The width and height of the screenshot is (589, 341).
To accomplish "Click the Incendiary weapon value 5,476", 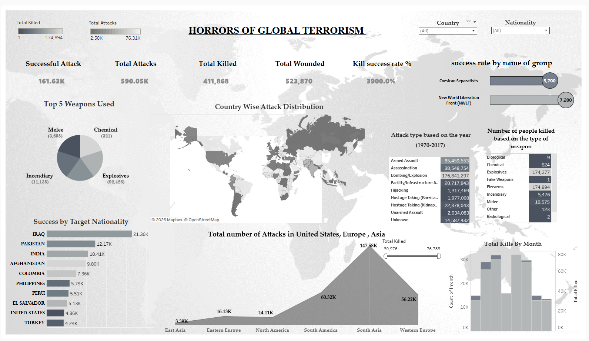I will [x=540, y=195].
